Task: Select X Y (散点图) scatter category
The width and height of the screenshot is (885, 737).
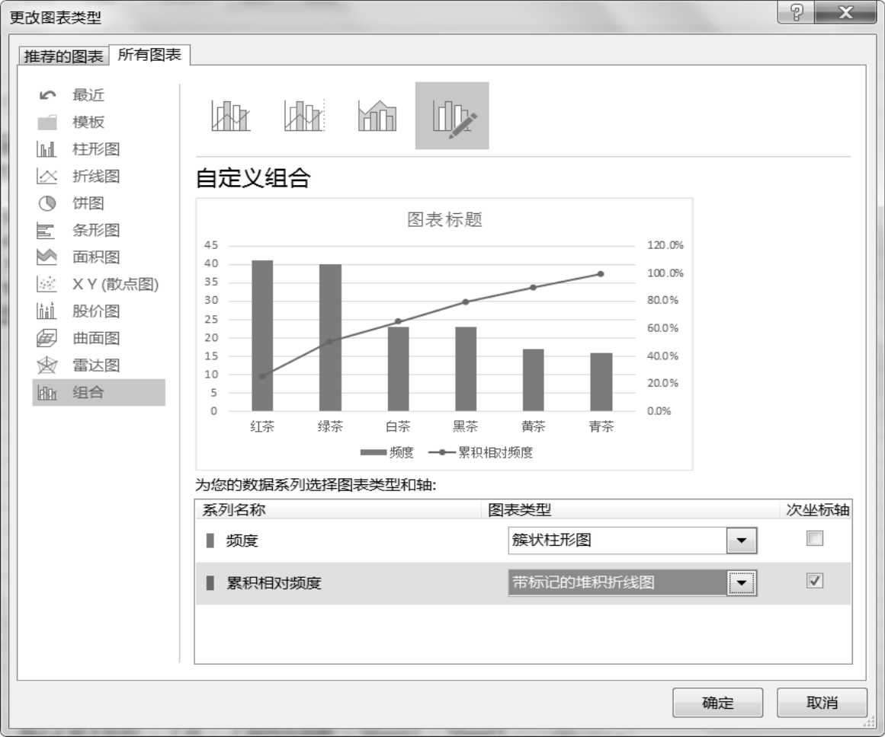Action: 114,285
